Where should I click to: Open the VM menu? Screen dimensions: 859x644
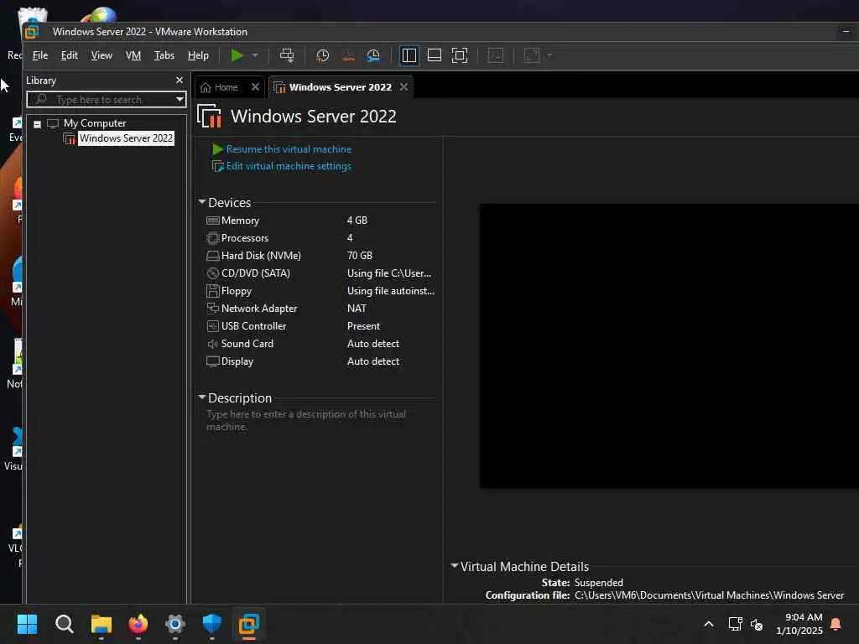pos(133,55)
